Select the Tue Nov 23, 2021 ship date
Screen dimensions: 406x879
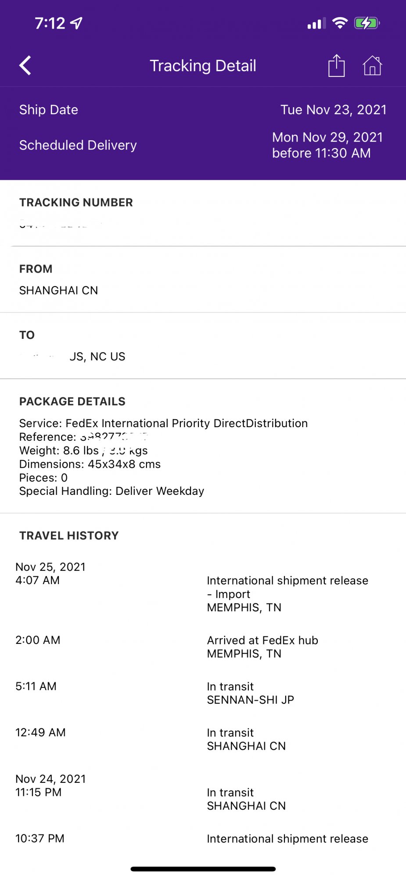click(333, 109)
